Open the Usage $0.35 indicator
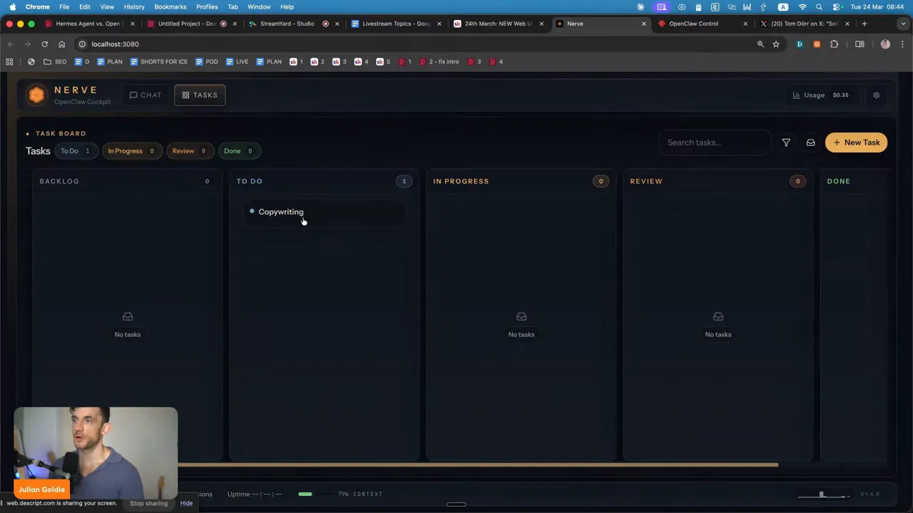Viewport: 913px width, 513px height. [x=821, y=95]
